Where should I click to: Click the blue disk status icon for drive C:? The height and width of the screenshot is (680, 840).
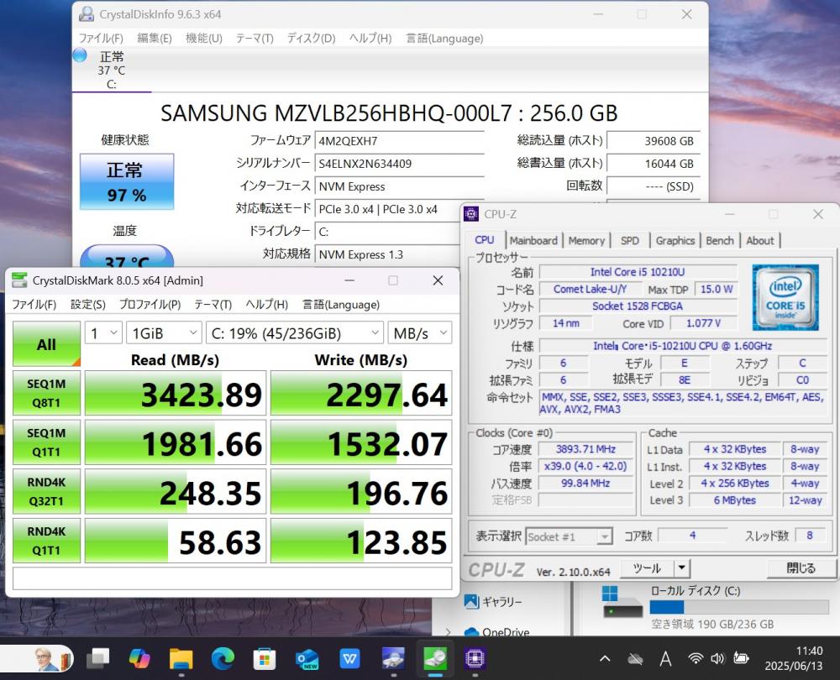point(80,55)
